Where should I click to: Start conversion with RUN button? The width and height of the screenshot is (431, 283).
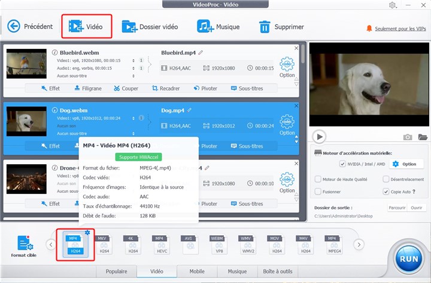[x=409, y=259]
